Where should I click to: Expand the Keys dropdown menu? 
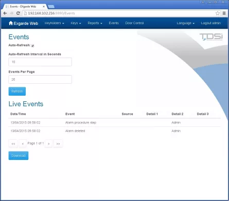click(76, 23)
